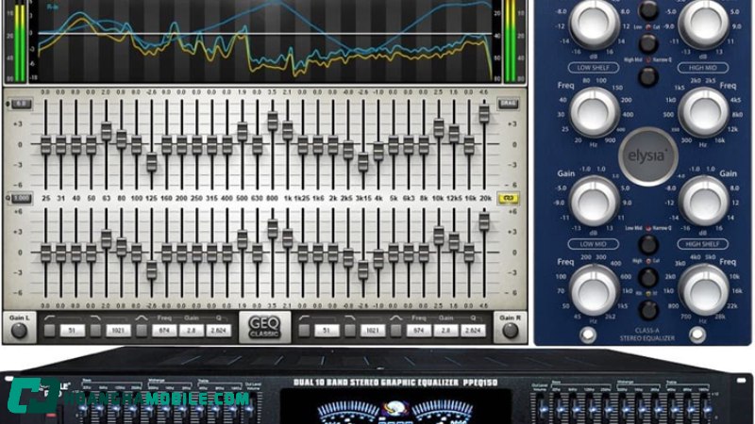Click the left channel Freq field showing 674
The height and width of the screenshot is (424, 755).
(163, 331)
